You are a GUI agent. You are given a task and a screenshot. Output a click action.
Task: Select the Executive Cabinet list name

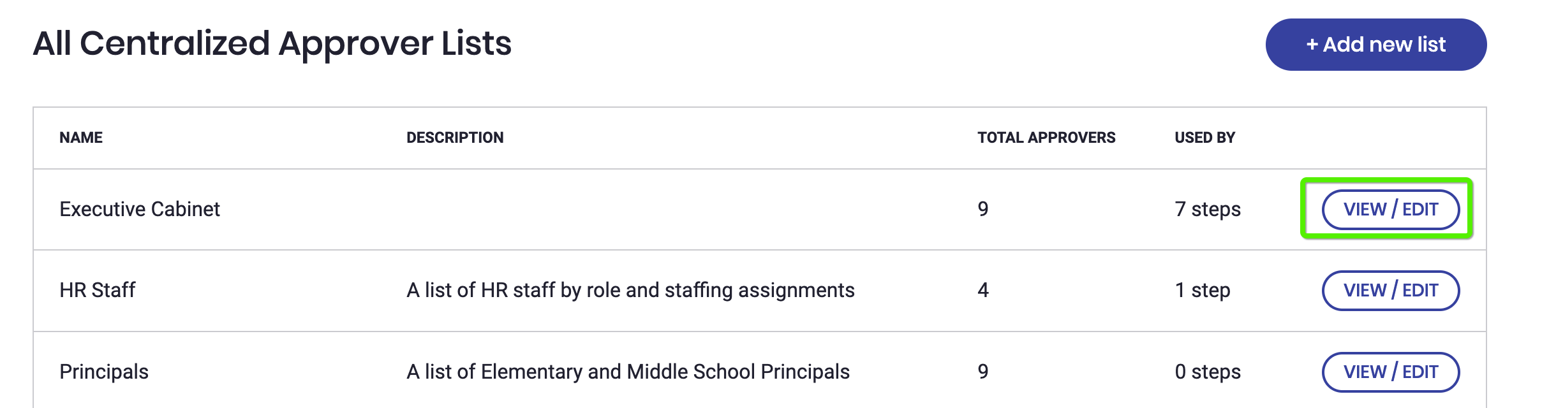[x=140, y=209]
